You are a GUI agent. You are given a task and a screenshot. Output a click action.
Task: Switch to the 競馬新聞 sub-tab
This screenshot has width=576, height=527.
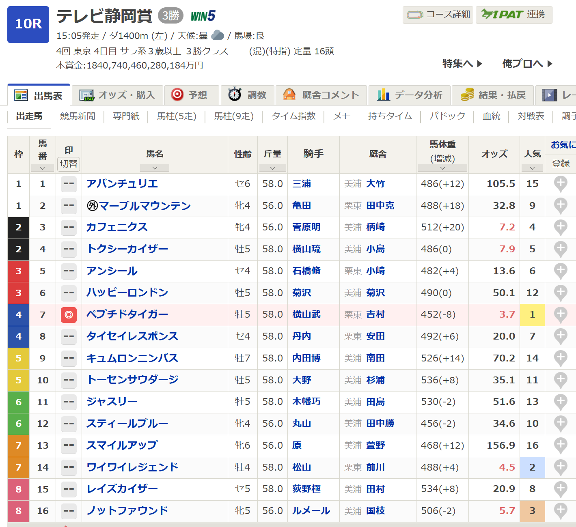click(78, 116)
